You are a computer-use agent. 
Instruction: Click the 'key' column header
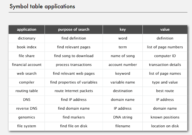(x=123, y=29)
